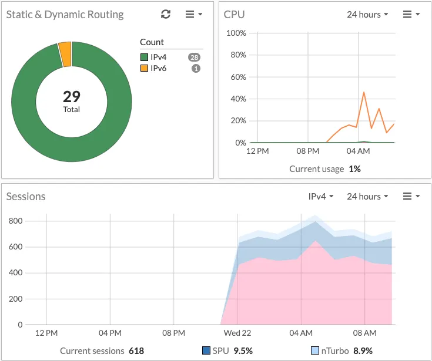Click the pink session area peak

[316, 241]
